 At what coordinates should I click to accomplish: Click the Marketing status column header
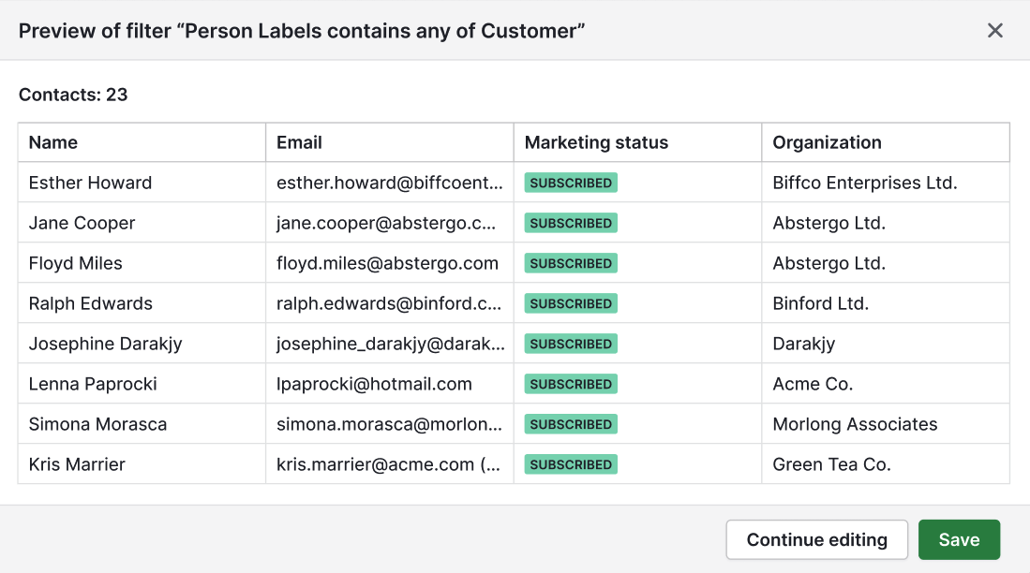click(x=596, y=142)
